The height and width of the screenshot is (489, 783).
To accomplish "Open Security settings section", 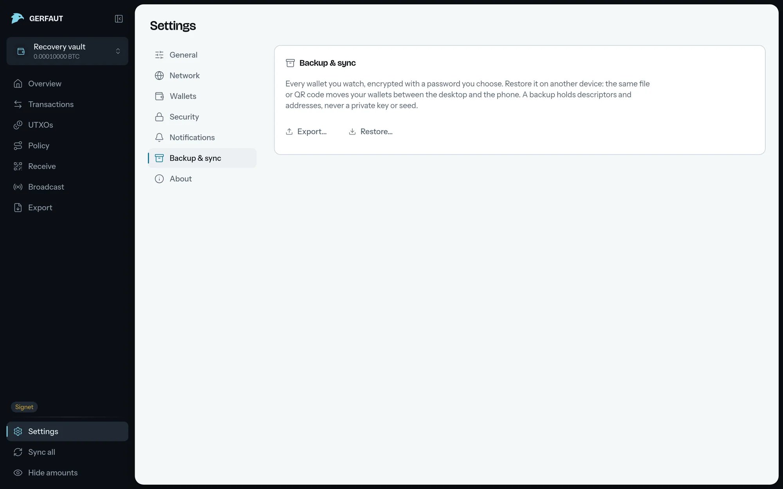I will (x=202, y=117).
